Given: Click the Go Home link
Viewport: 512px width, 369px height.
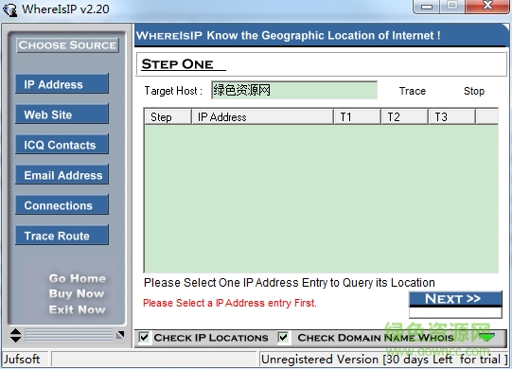Looking at the screenshot, I should (x=78, y=278).
